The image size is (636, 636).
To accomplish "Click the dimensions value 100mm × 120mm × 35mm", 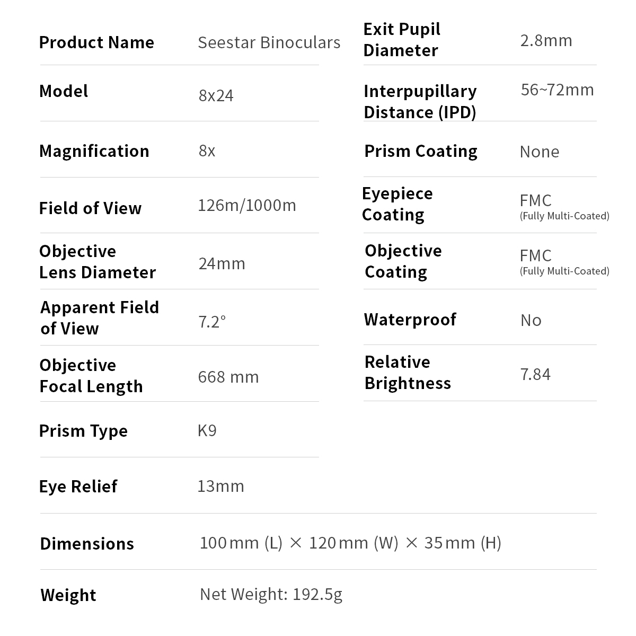I will 350,543.
